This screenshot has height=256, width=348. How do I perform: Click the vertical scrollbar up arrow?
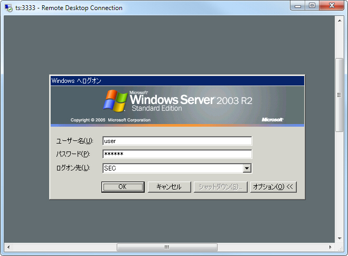[x=340, y=21]
